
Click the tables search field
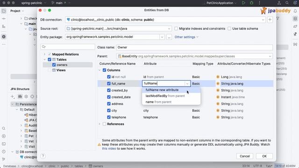click(x=68, y=47)
